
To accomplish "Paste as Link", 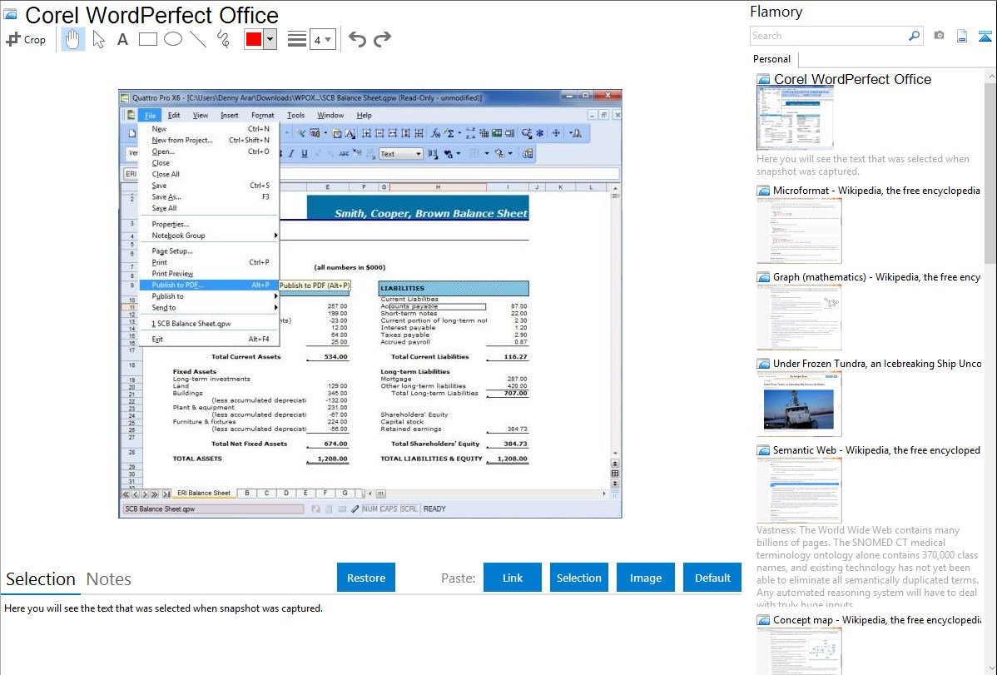I will point(513,578).
